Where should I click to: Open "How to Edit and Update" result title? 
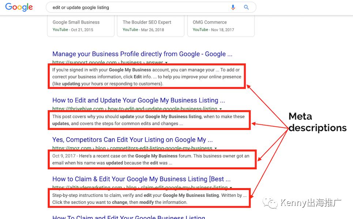click(x=139, y=100)
